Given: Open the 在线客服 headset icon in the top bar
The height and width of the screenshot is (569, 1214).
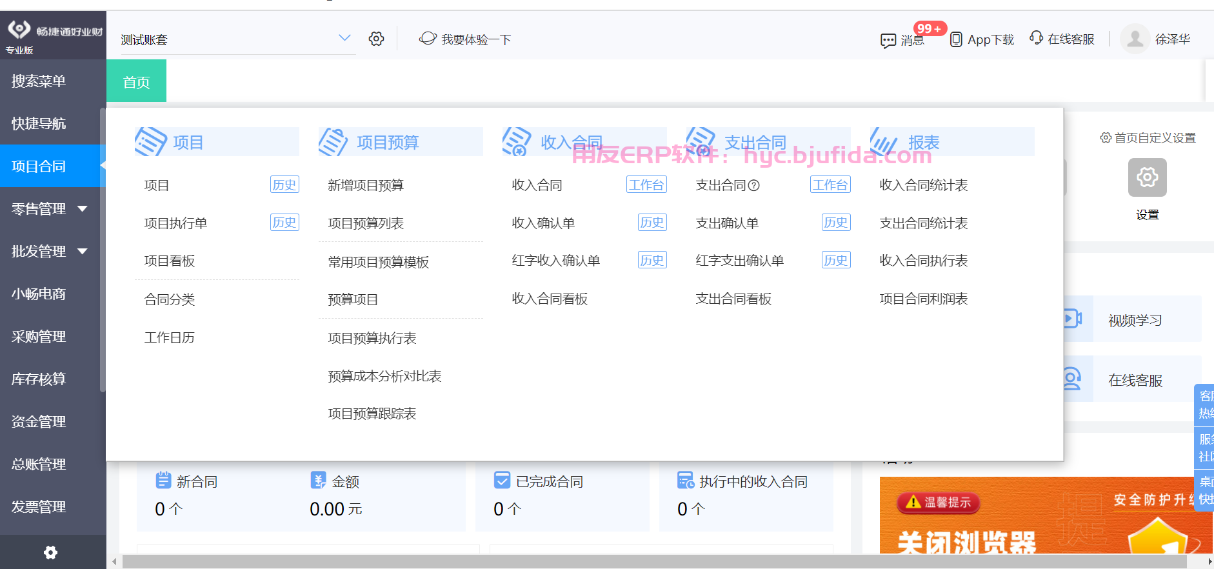Looking at the screenshot, I should coord(1036,38).
